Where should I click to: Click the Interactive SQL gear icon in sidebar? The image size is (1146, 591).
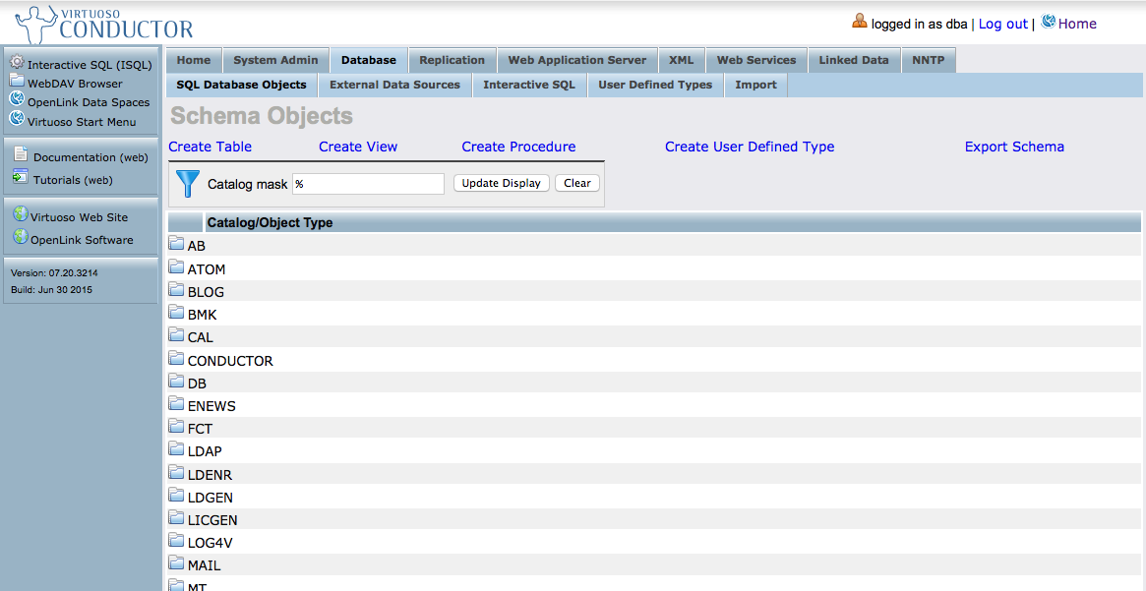click(x=17, y=63)
